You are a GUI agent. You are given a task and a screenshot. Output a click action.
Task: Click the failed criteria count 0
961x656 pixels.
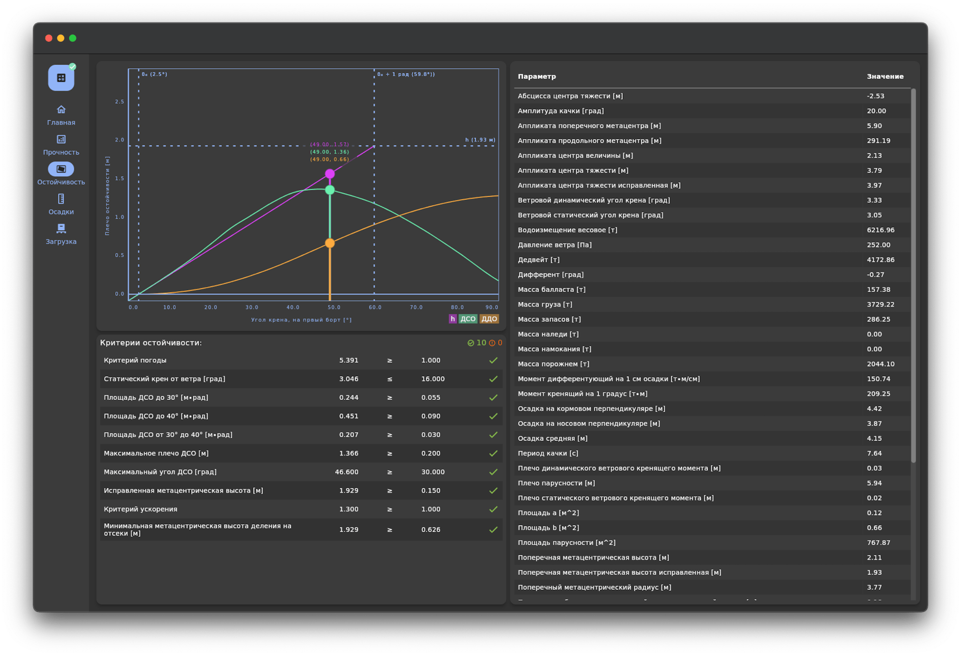click(496, 343)
